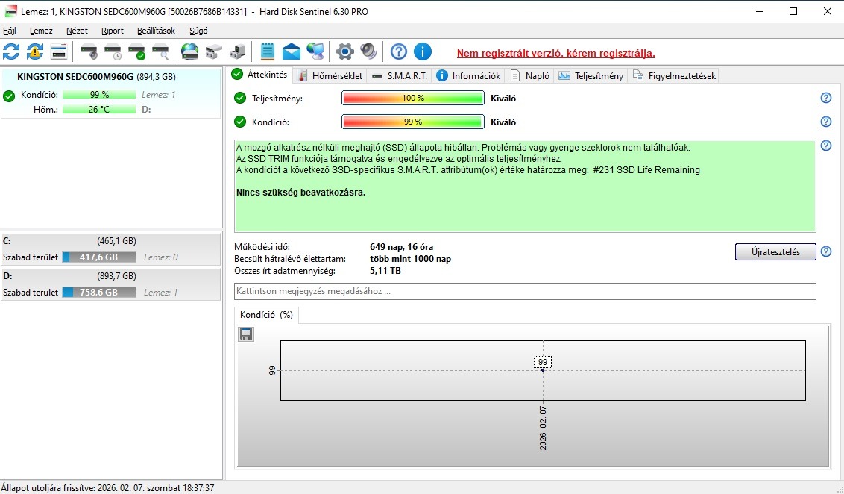
Task: Switch to the S.M.A.R.T. tab
Action: click(x=400, y=76)
